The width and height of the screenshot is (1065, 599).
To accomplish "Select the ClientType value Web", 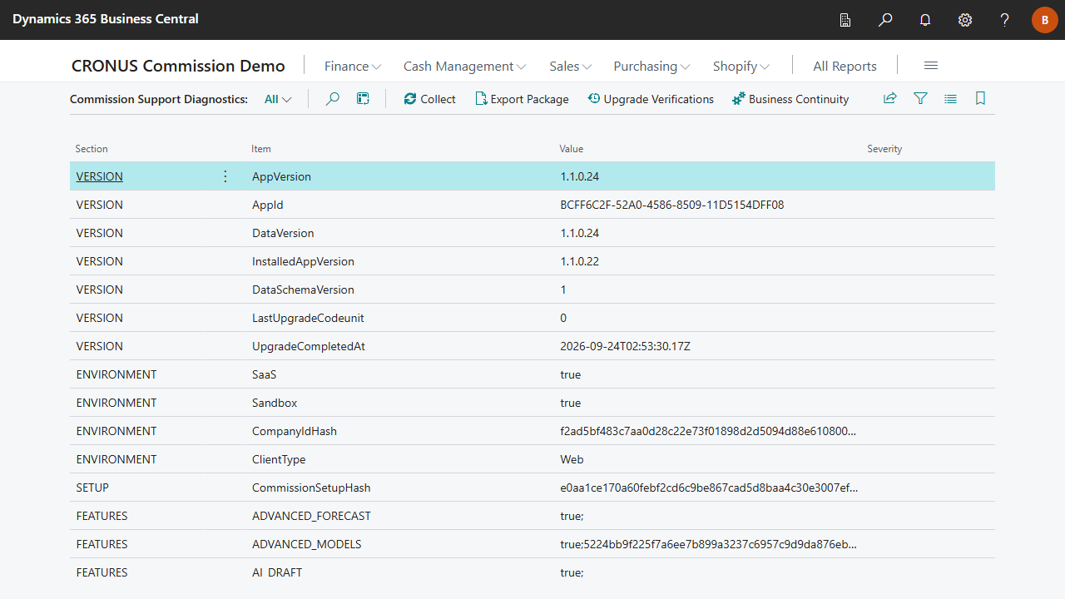I will click(572, 459).
